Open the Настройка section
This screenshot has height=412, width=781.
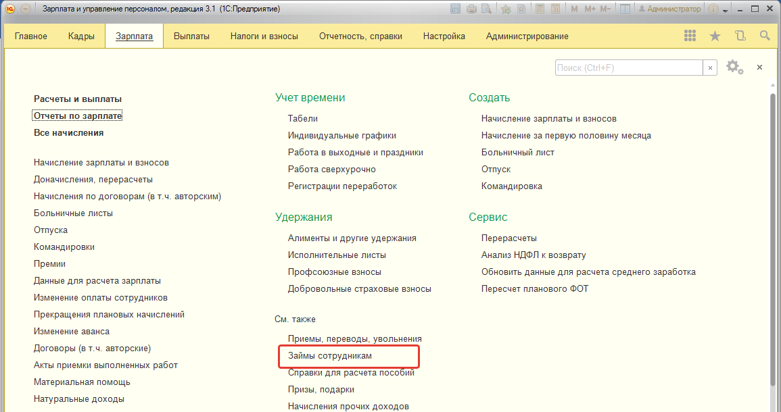[444, 36]
